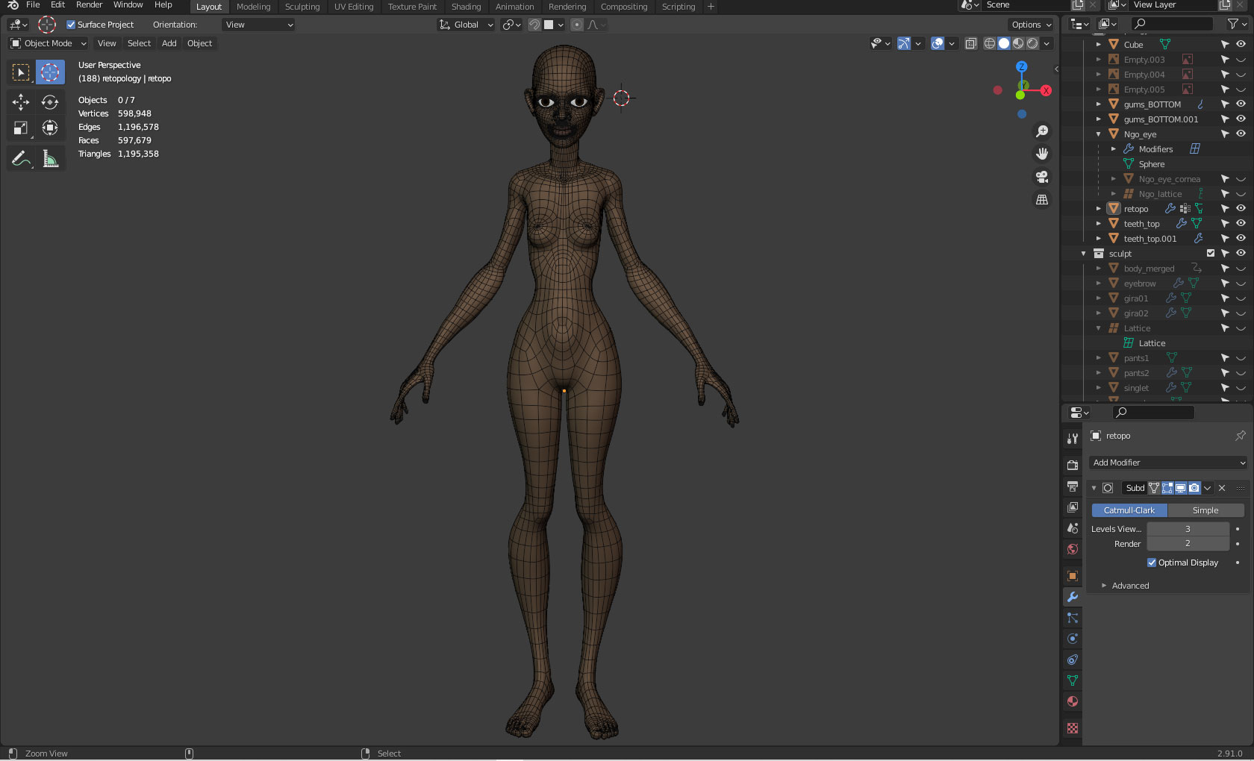
Task: Open the Window menu
Action: (x=128, y=5)
